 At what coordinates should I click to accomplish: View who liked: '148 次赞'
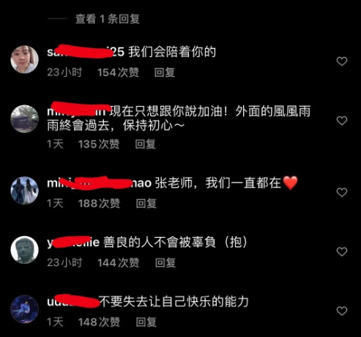[x=99, y=322]
